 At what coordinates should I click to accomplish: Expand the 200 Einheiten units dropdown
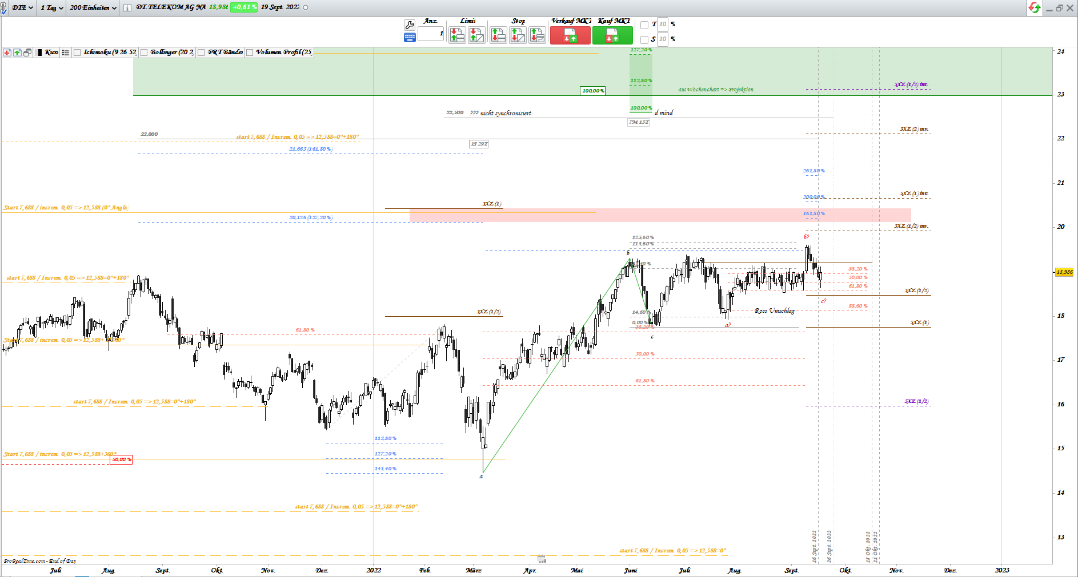93,7
